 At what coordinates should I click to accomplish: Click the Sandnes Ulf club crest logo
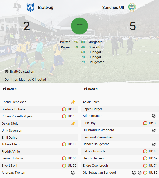[x=132, y=7]
